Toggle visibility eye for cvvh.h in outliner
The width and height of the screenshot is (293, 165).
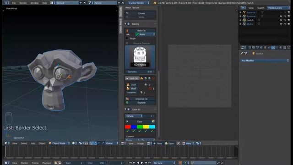(281, 20)
